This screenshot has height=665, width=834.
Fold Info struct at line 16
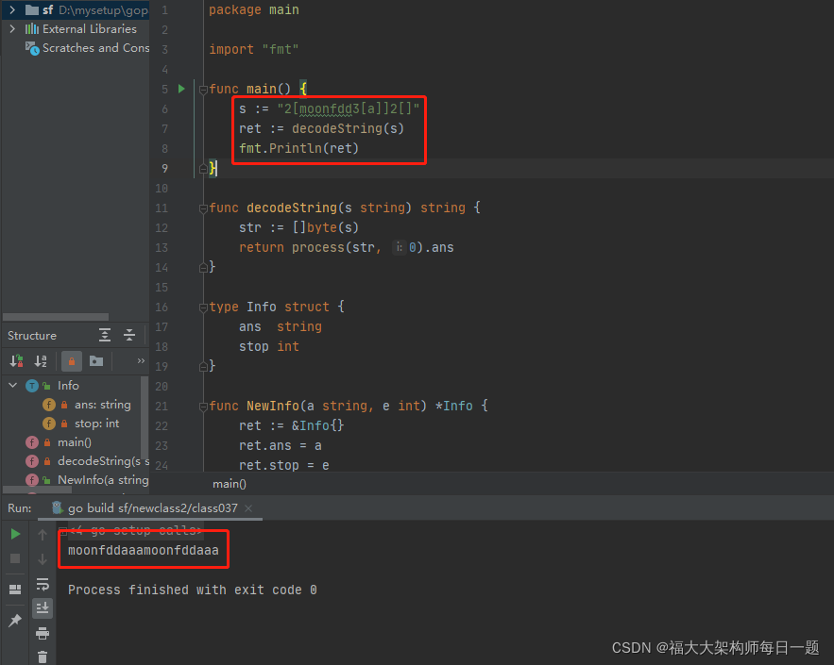pos(203,307)
